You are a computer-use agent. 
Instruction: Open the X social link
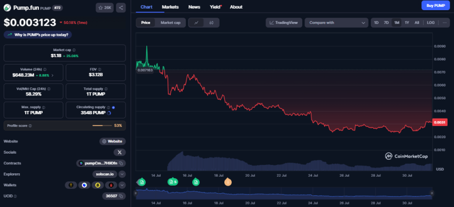120,152
